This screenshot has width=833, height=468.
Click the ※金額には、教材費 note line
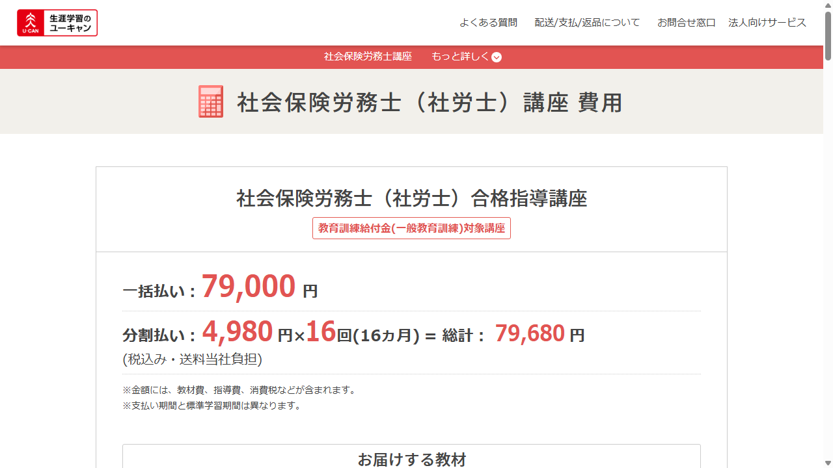[x=239, y=390]
